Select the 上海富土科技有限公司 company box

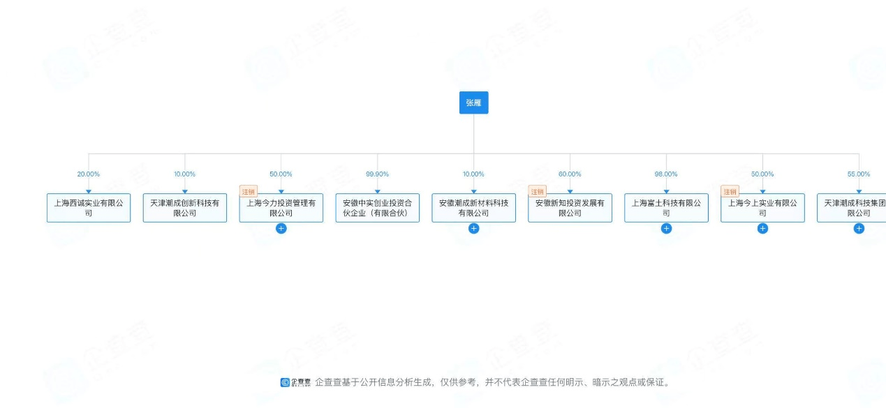pos(666,208)
